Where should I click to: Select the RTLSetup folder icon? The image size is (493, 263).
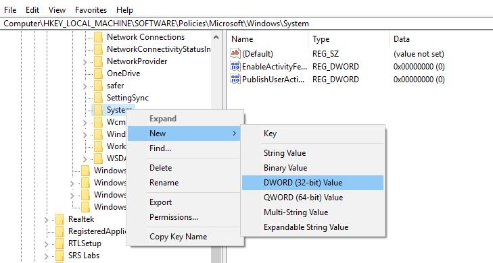click(60, 243)
